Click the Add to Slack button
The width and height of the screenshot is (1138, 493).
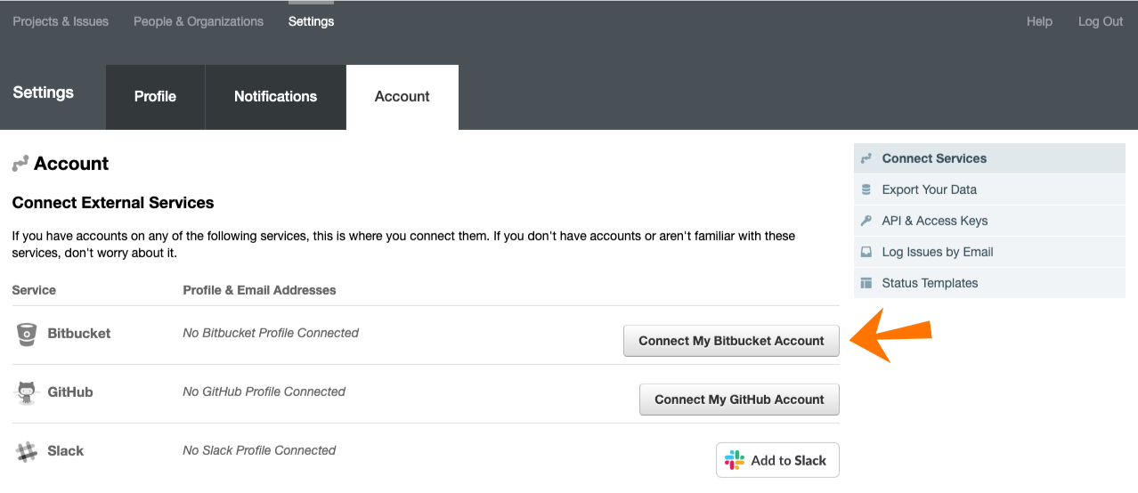tap(777, 460)
